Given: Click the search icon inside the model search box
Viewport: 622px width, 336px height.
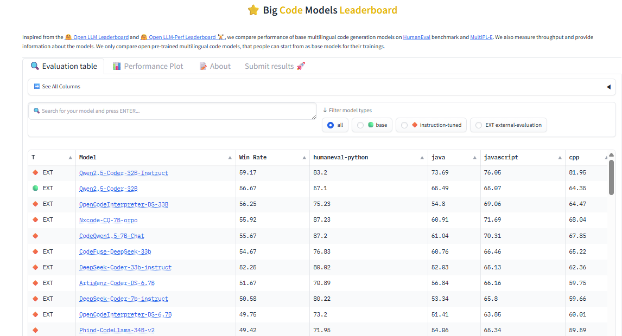Looking at the screenshot, I should pos(36,111).
